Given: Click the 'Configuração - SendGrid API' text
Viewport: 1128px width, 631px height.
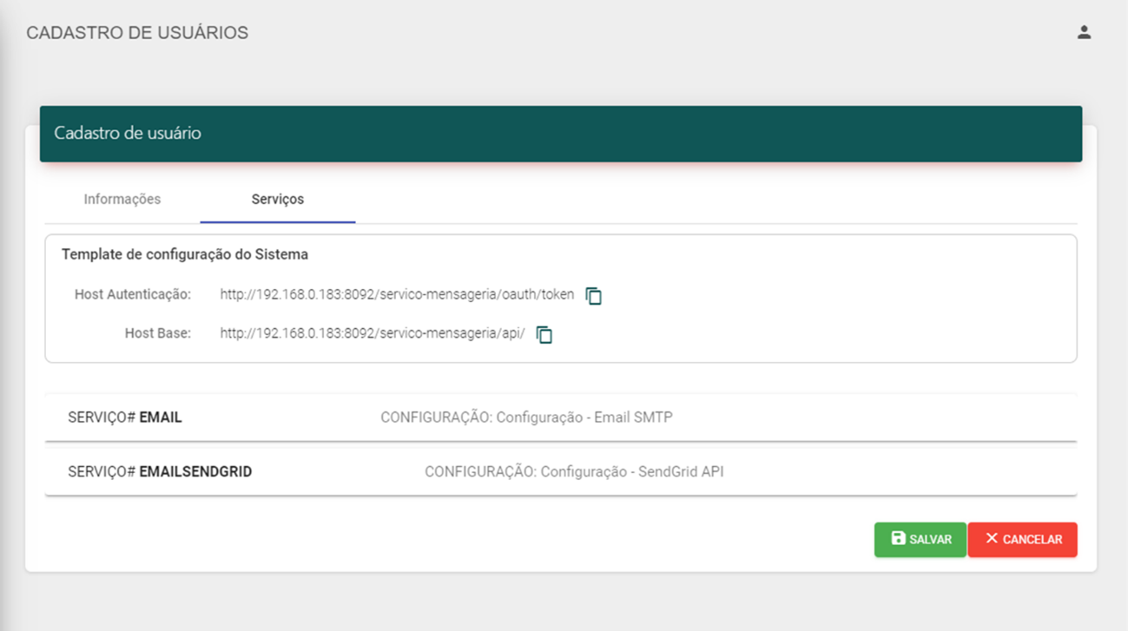Looking at the screenshot, I should pyautogui.click(x=632, y=472).
